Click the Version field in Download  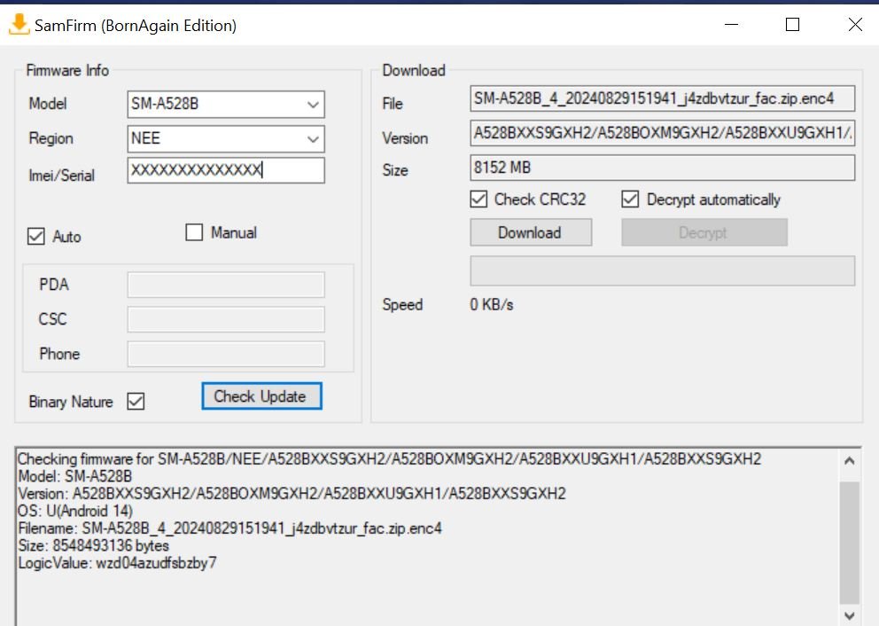click(x=663, y=133)
